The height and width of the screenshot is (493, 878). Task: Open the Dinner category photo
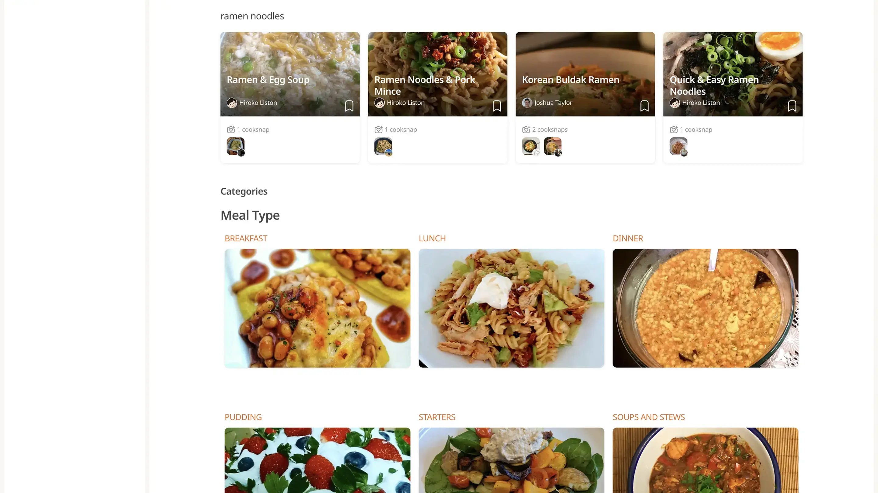pyautogui.click(x=705, y=308)
